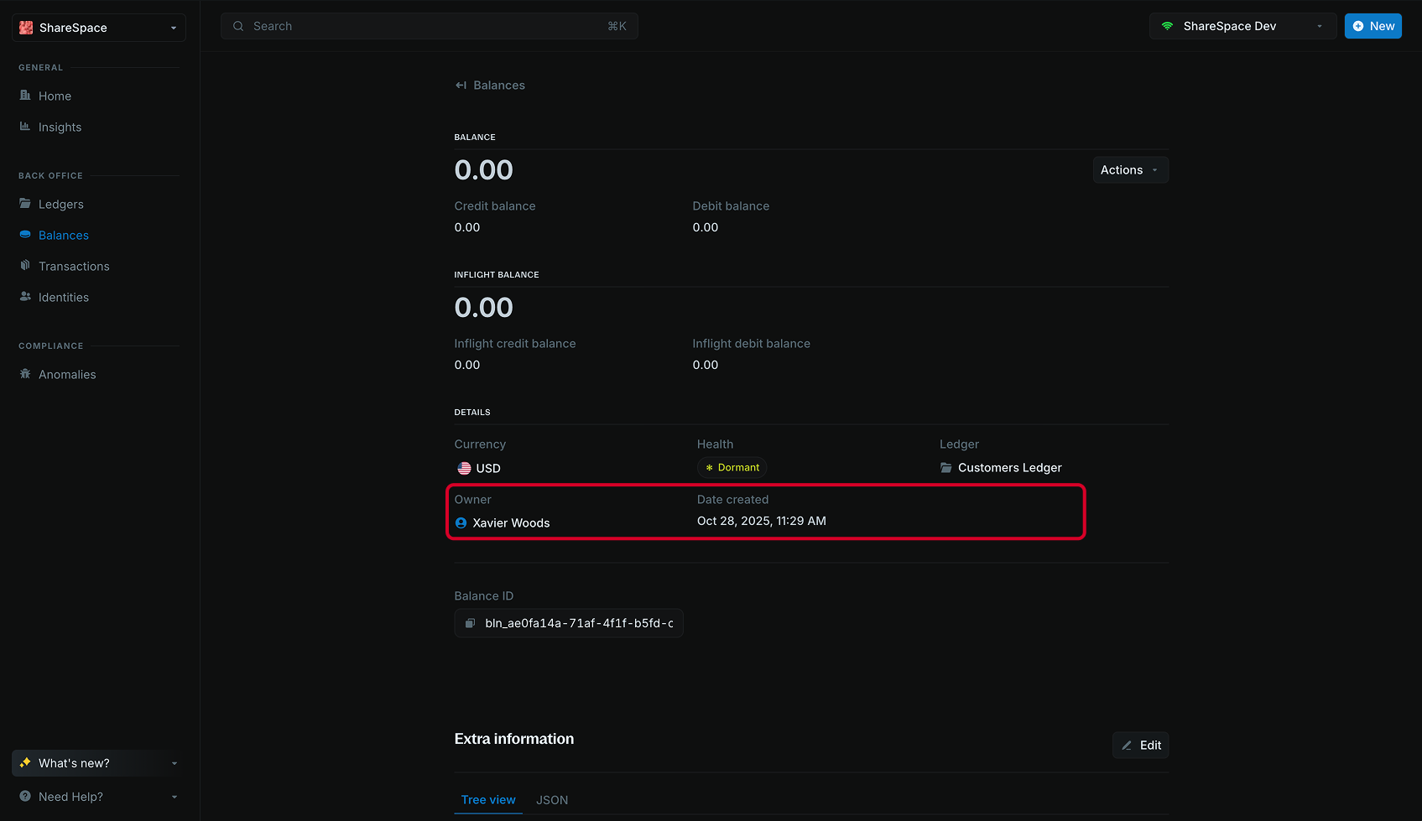This screenshot has width=1422, height=821.
Task: Select the Balances icon in the sidebar
Action: point(25,235)
